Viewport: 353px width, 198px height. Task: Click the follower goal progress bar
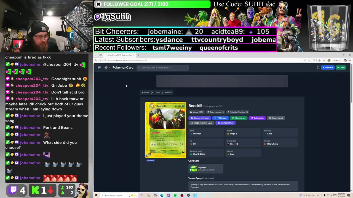pos(152,4)
